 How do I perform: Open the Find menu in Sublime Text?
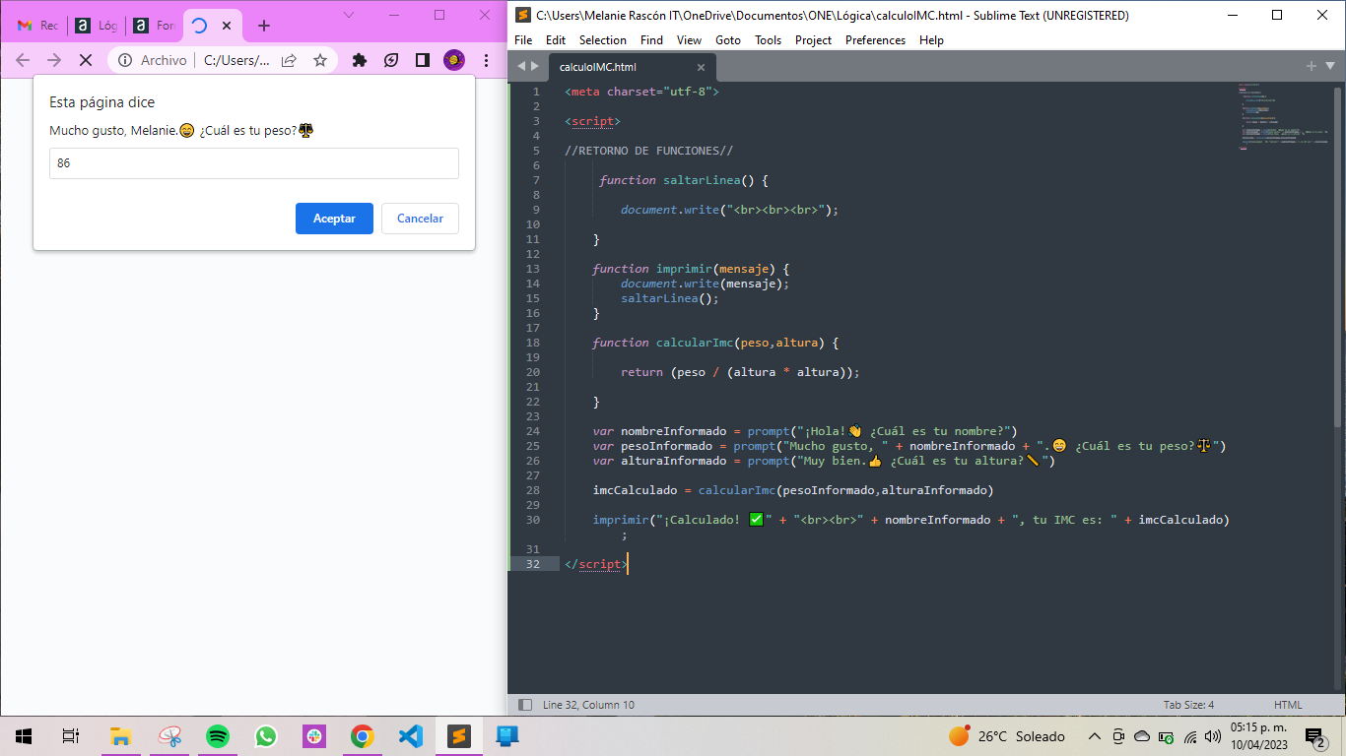point(651,40)
